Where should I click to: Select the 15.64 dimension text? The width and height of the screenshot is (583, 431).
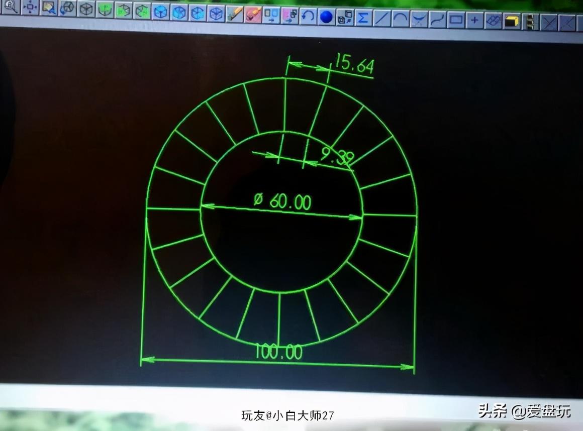point(354,64)
